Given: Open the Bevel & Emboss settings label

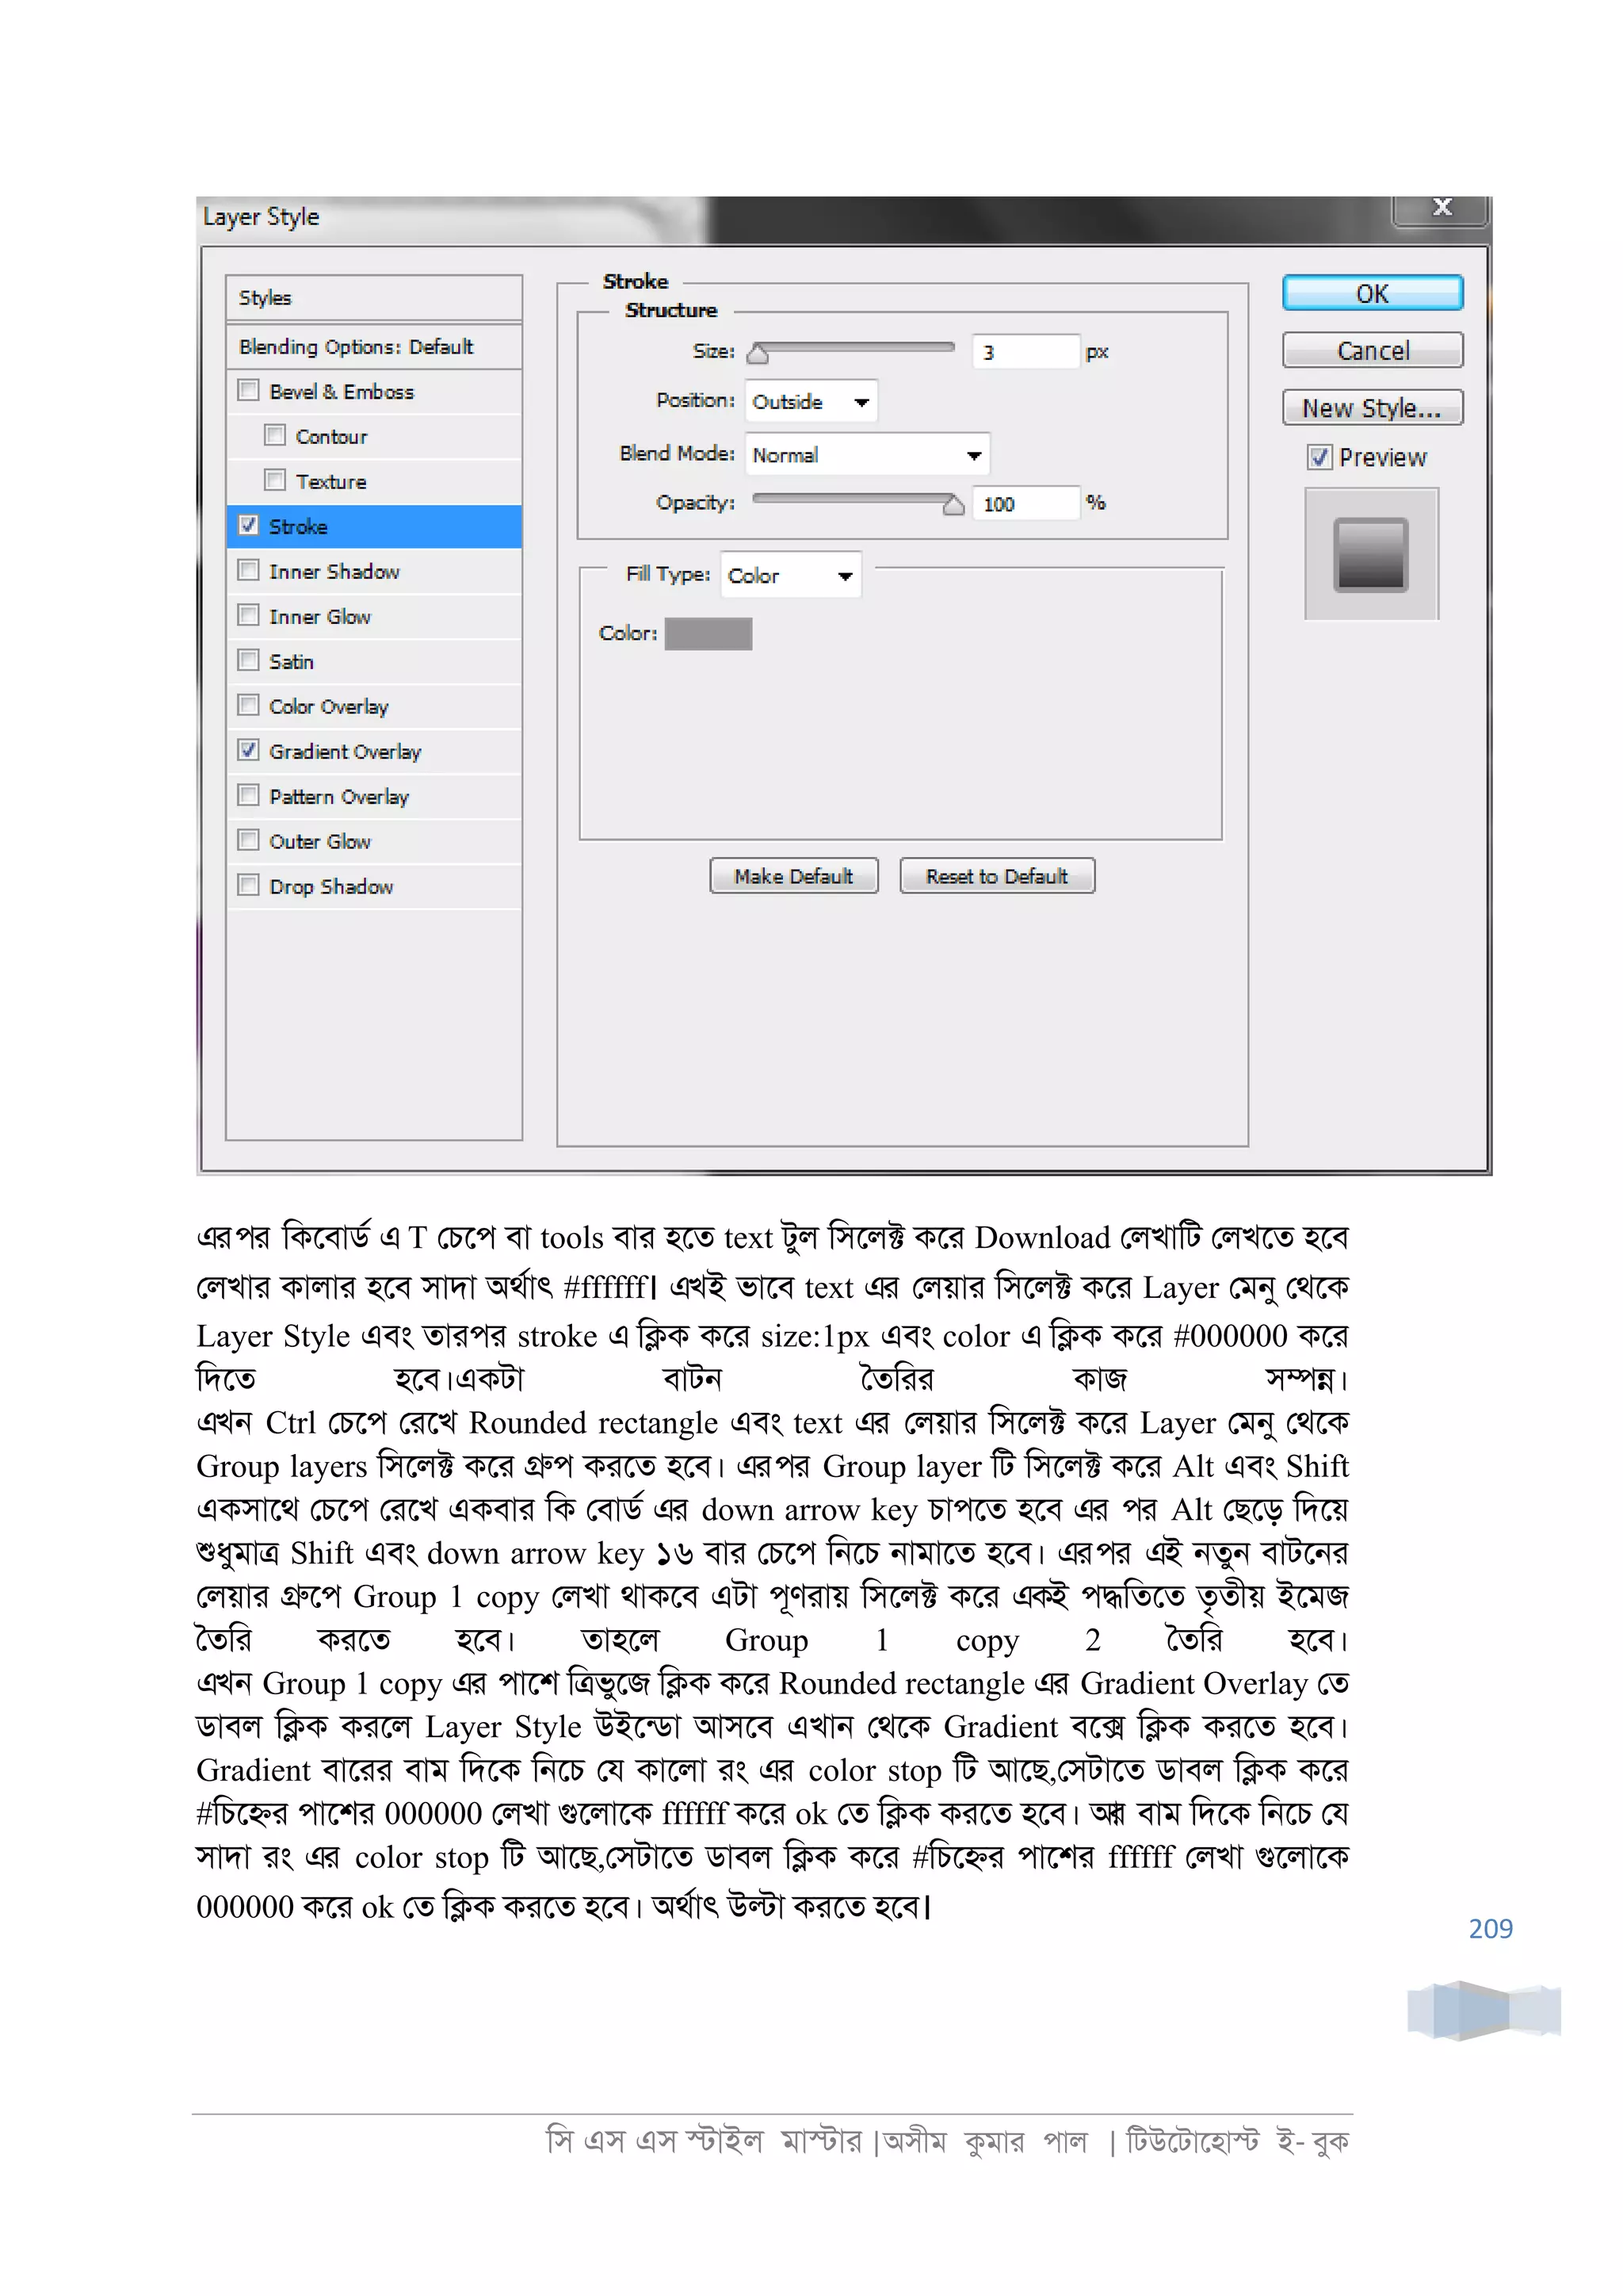Looking at the screenshot, I should (x=341, y=392).
